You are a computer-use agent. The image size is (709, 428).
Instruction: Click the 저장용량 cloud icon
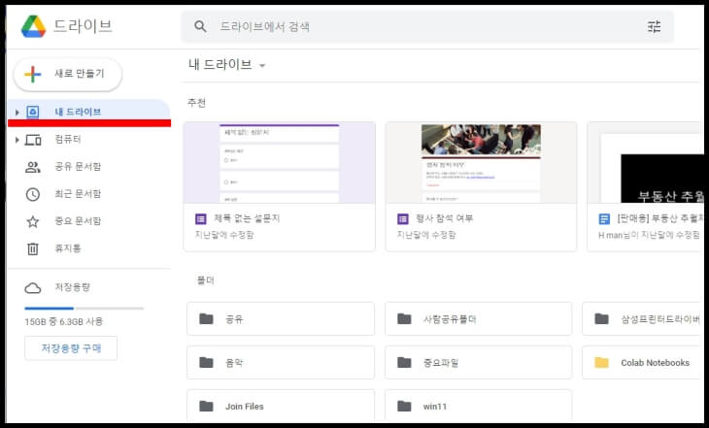pos(33,288)
